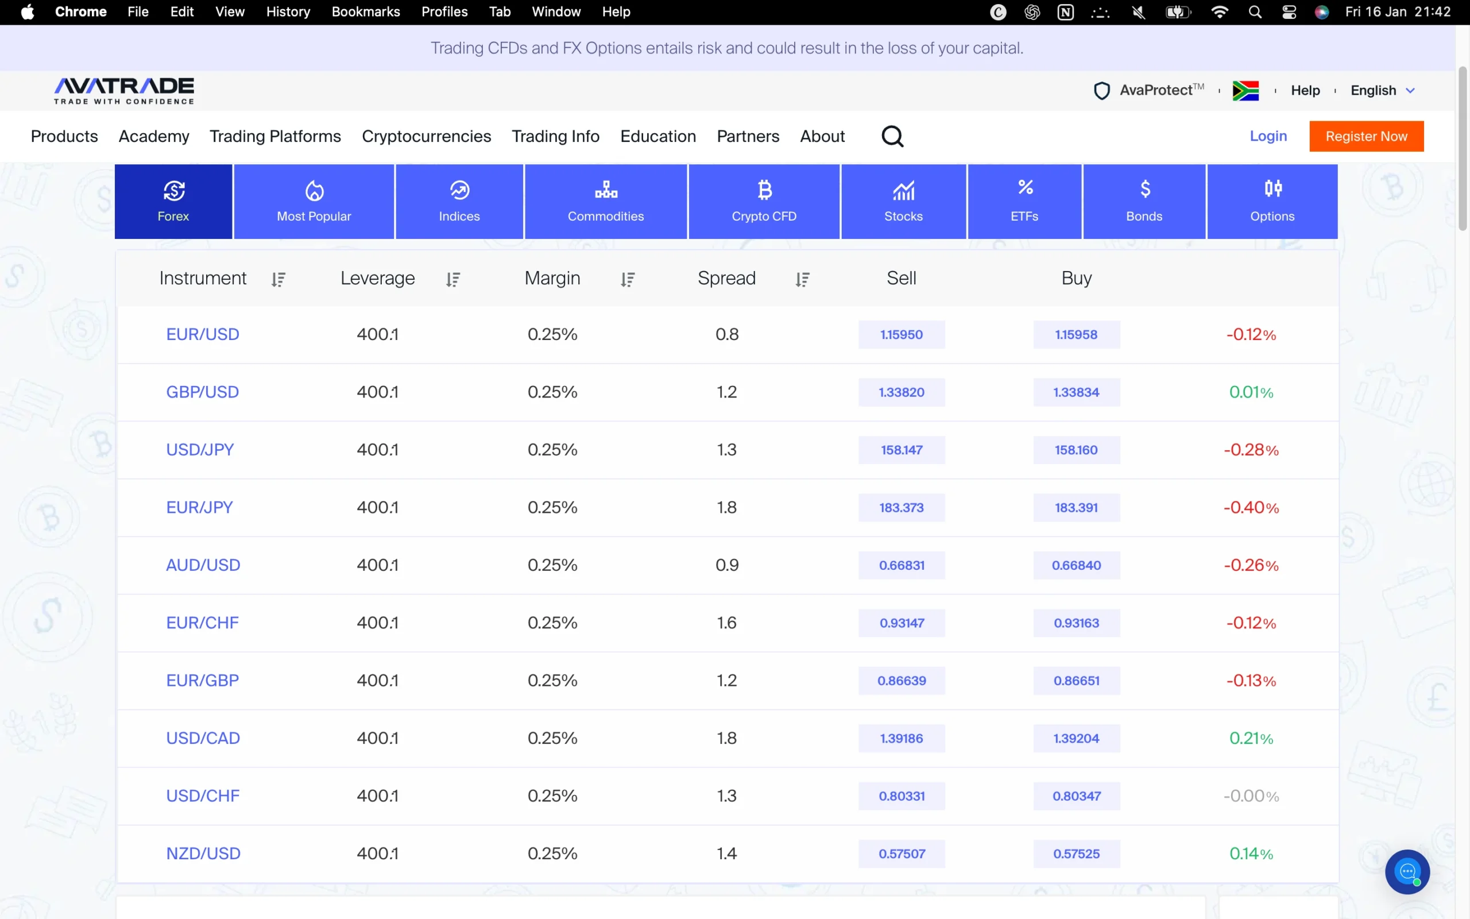Open the chat bubble in bottom corner
This screenshot has width=1470, height=919.
coord(1407,871)
